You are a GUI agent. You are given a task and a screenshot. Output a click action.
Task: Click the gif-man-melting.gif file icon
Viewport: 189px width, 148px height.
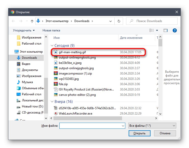(x=56, y=52)
